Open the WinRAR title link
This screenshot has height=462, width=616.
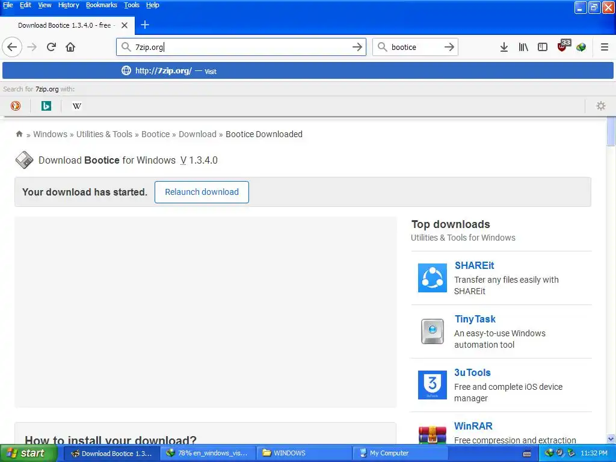[x=473, y=426]
